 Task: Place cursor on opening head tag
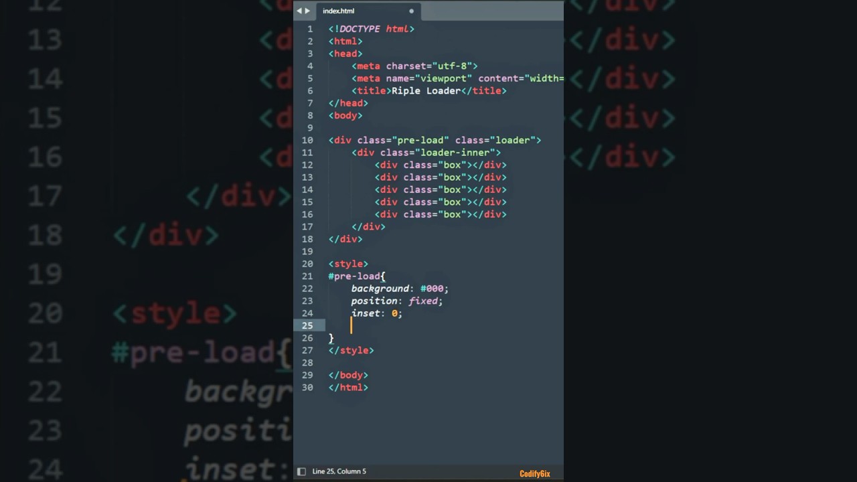point(345,54)
